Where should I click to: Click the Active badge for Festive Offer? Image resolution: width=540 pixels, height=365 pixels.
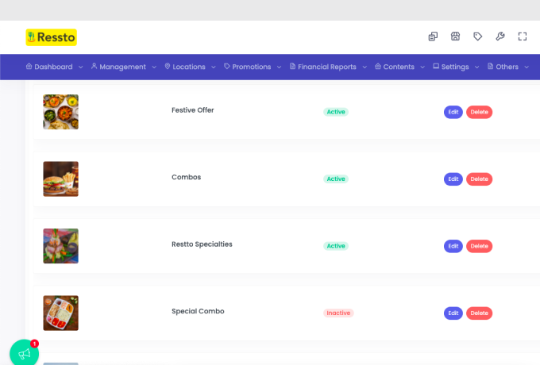pos(336,112)
